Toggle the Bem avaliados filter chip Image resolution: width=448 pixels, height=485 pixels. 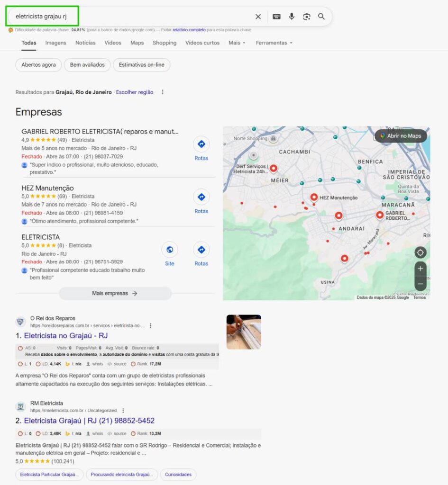(87, 65)
